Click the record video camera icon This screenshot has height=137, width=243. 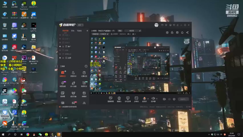click(164, 99)
